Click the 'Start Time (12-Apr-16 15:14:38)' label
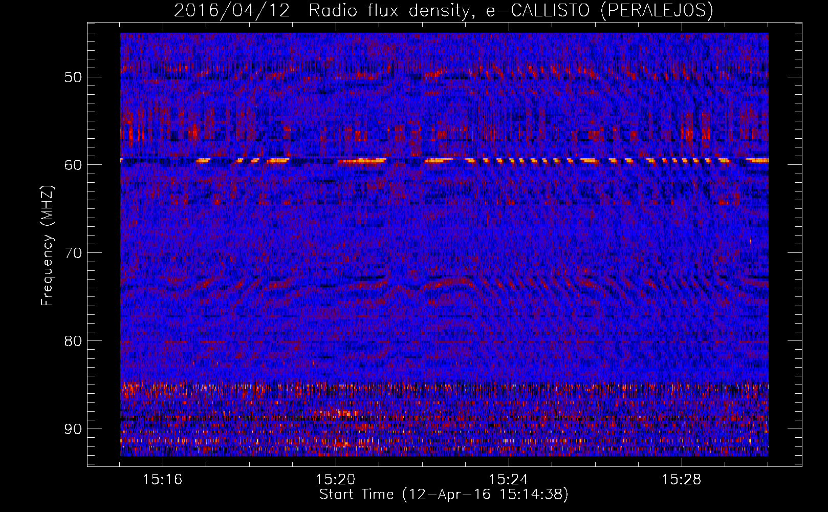 pos(444,495)
